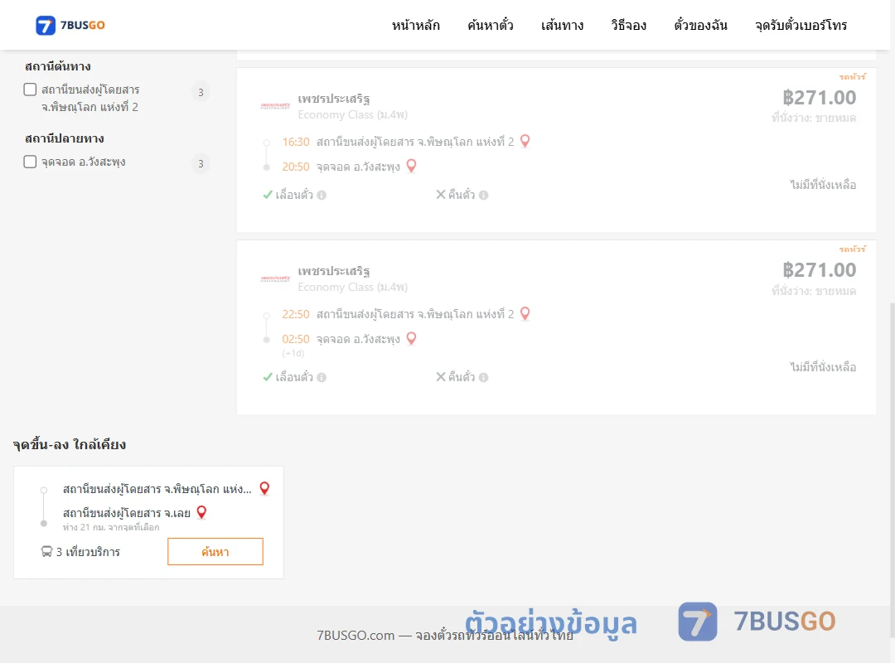
Task: Click the ค้นหา button in nearby stops
Action: coord(215,552)
